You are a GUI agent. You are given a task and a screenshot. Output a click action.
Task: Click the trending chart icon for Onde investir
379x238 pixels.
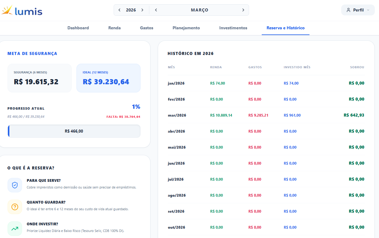pyautogui.click(x=15, y=229)
